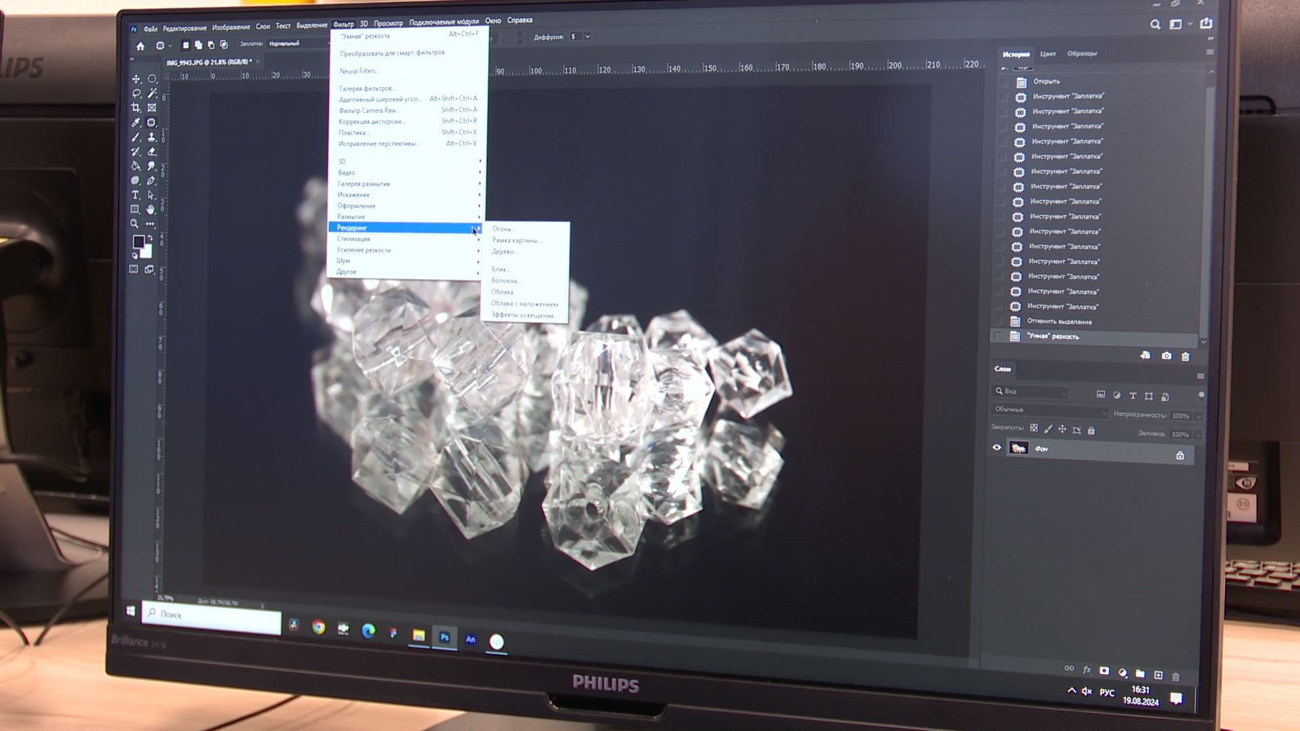
Task: Pick the Eyedropper tool
Action: point(136,123)
